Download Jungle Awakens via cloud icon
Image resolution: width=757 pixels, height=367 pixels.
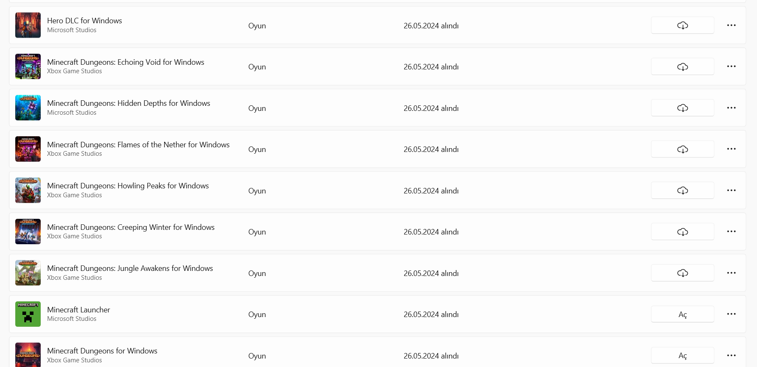pos(682,273)
